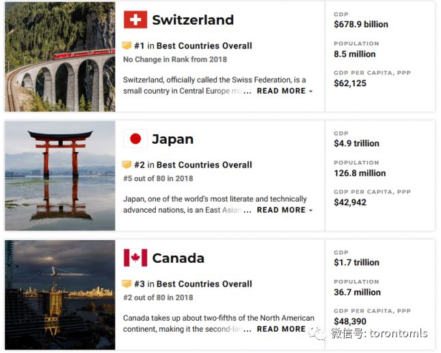Screen dimensions: 441x353
Task: Click Best Countries Overall under Switzerland
Action: tap(204, 46)
